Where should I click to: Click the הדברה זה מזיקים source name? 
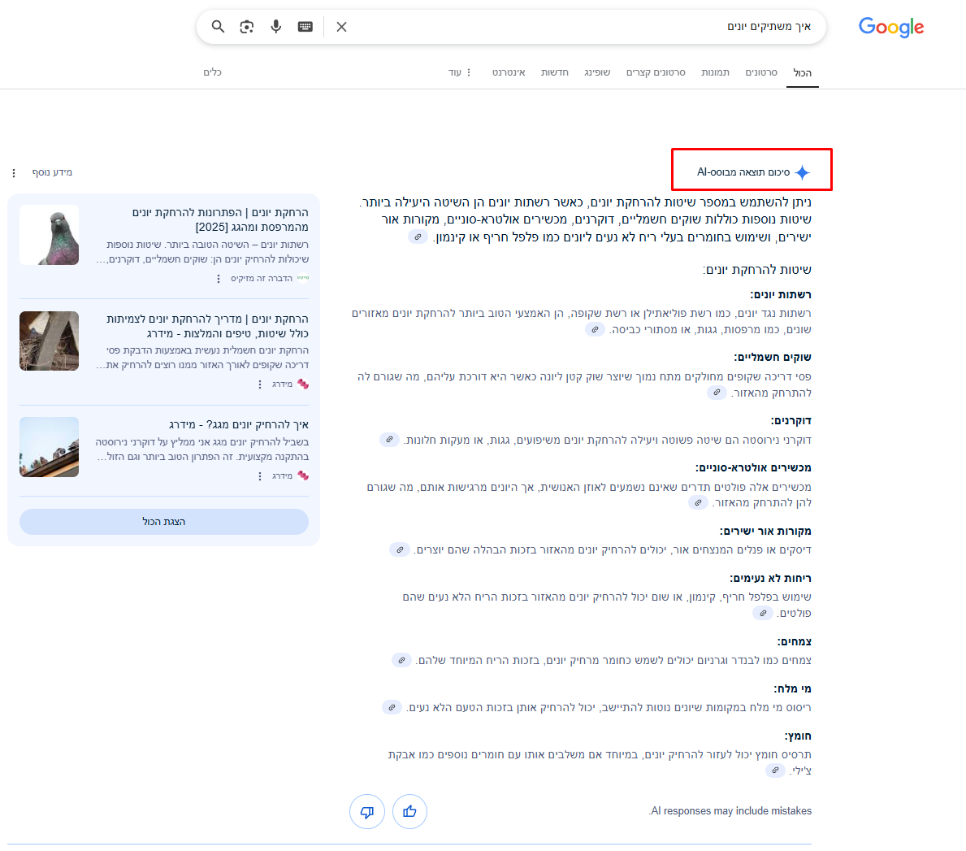point(262,279)
